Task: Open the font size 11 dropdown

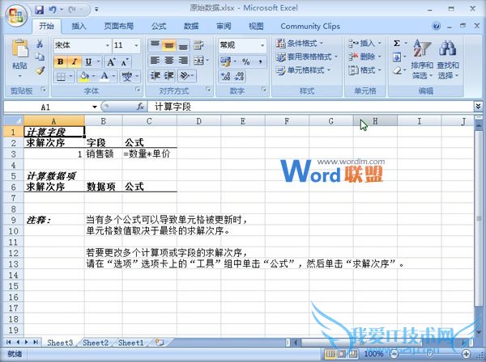Action: (136, 45)
